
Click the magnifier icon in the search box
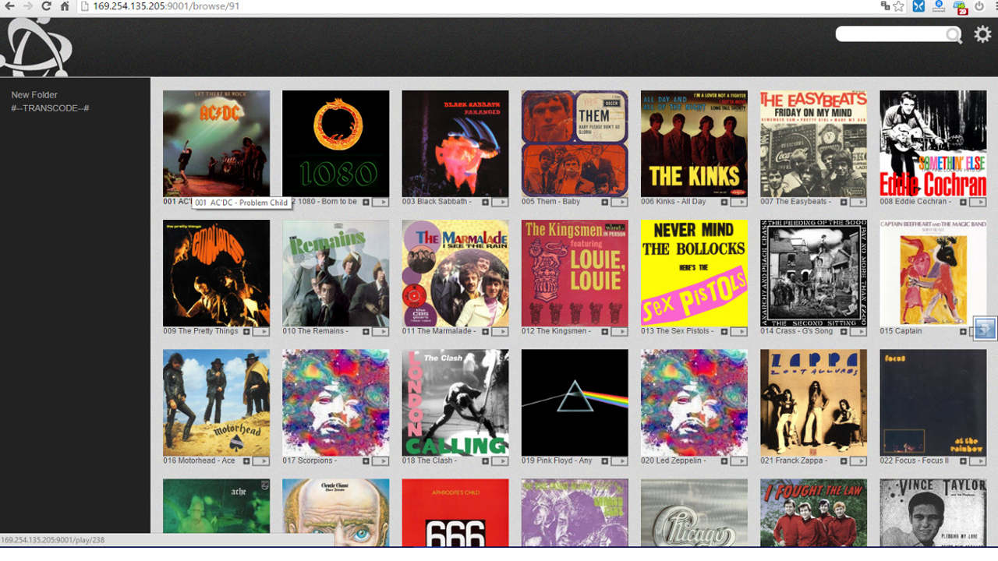[954, 35]
